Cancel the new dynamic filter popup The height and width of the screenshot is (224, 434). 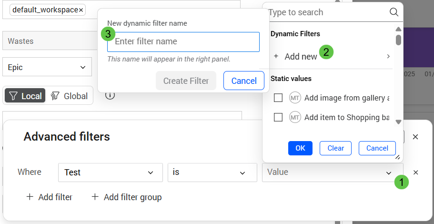(244, 81)
